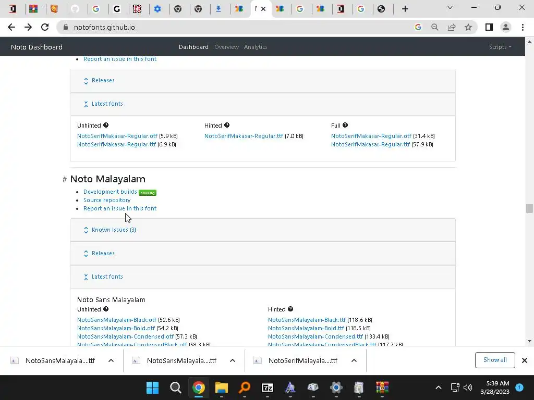Open WinRAR from the taskbar

pos(382,387)
